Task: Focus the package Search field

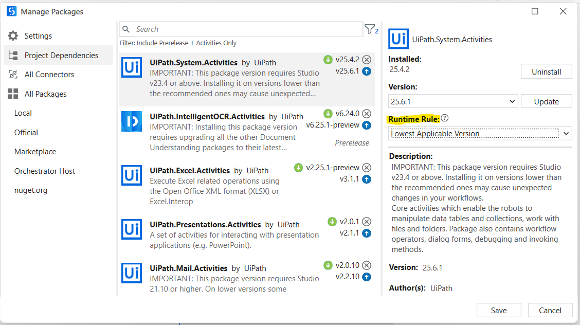Action: pyautogui.click(x=241, y=29)
